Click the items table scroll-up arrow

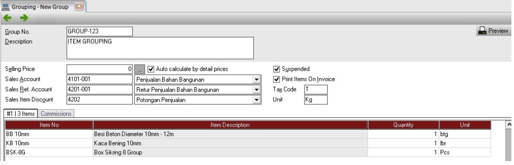(x=509, y=124)
